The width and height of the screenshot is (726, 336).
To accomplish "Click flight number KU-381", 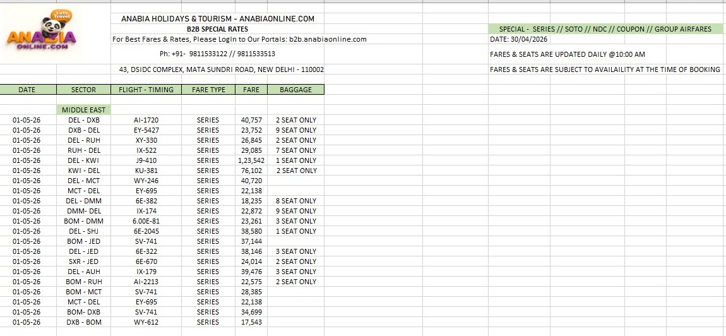I will [x=146, y=171].
